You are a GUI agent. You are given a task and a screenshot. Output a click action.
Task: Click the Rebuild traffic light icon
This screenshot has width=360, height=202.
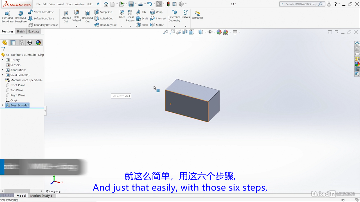pos(168,4)
